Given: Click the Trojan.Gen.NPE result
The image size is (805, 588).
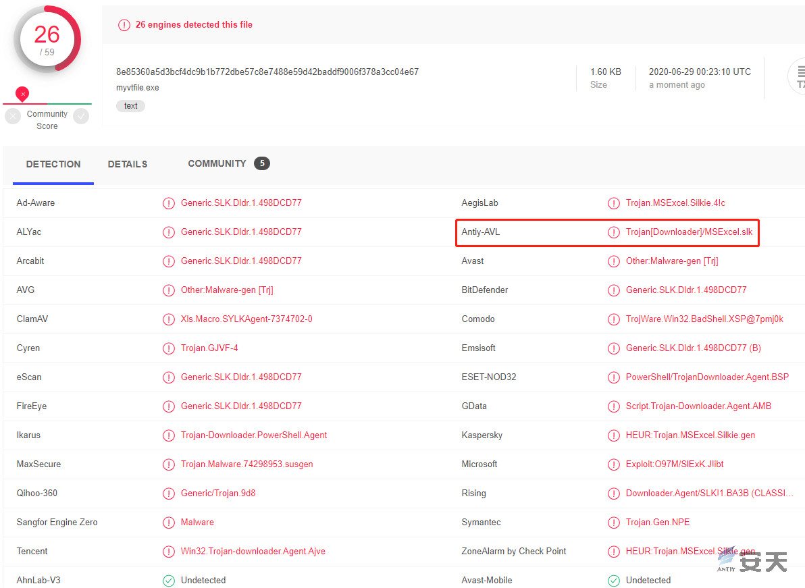Looking at the screenshot, I should (x=658, y=522).
